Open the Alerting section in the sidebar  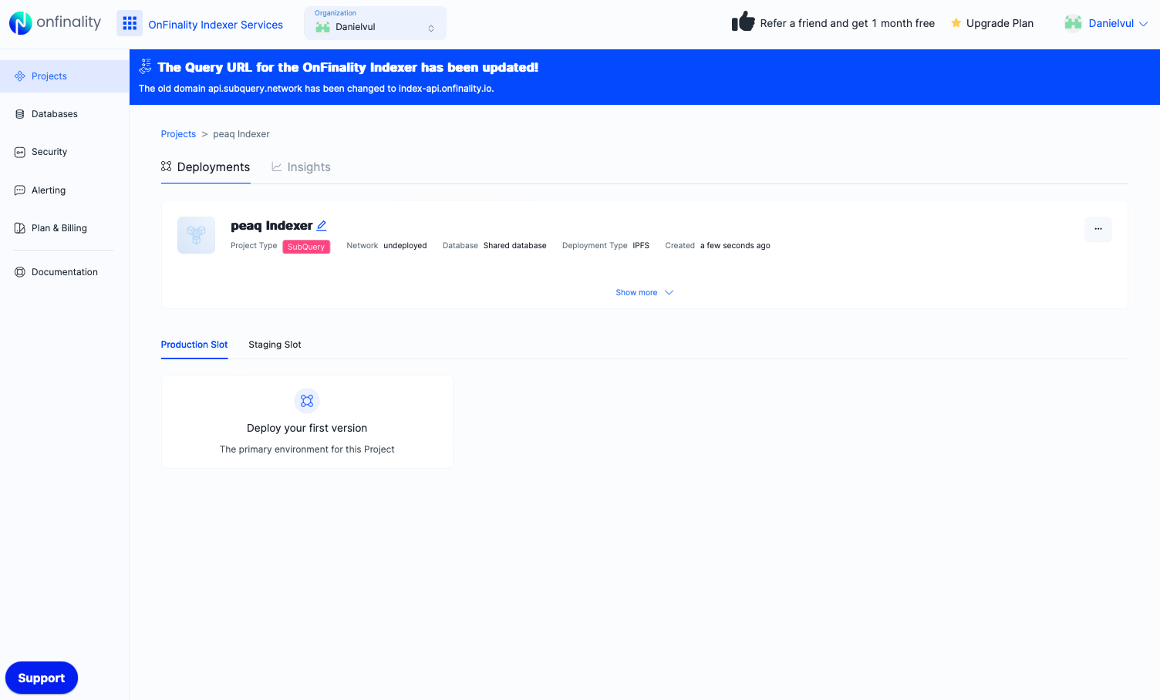click(x=48, y=190)
